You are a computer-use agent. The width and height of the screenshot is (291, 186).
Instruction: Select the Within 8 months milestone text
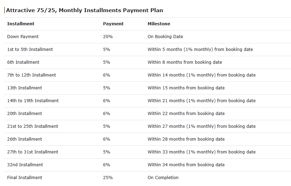click(x=185, y=62)
